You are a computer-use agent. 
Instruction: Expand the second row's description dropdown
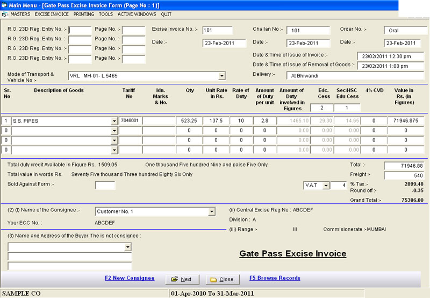click(114, 131)
